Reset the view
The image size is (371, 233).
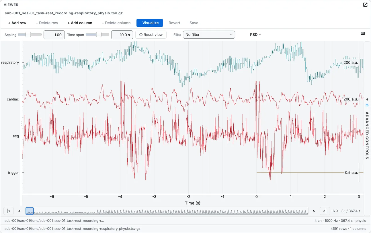(151, 35)
